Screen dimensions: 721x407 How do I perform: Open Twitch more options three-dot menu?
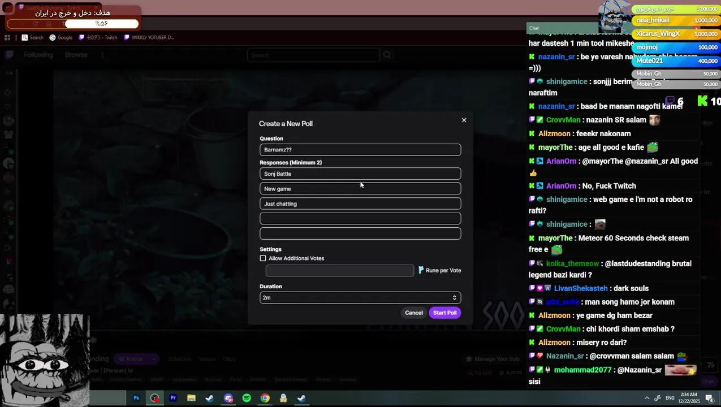coord(102,55)
